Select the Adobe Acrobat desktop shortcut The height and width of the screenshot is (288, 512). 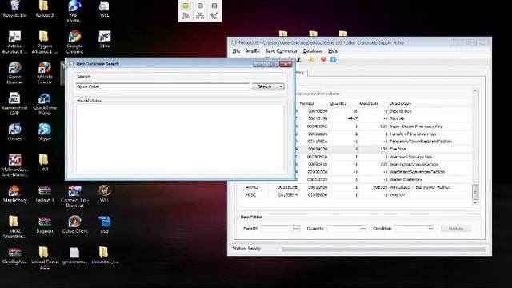[x=14, y=42]
